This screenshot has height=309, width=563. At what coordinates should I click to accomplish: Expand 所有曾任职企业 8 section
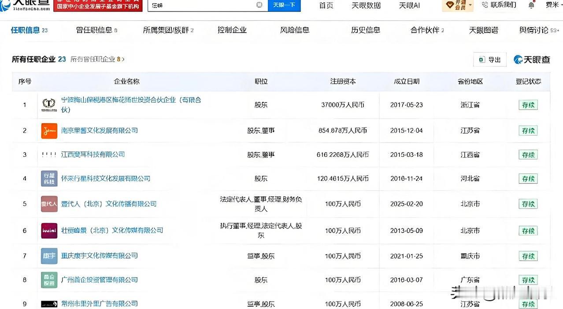tap(97, 59)
